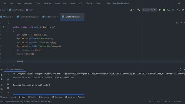Open the Code menu
The width and height of the screenshot is (185, 104).
click(x=38, y=3)
